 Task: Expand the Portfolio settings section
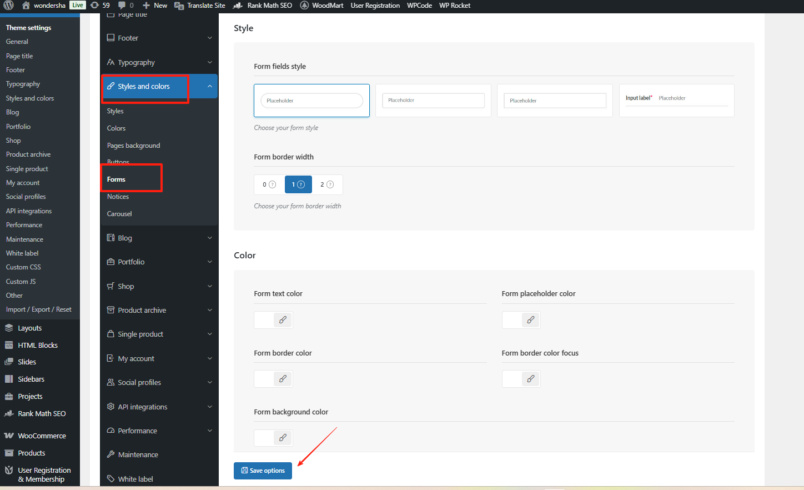pos(159,262)
